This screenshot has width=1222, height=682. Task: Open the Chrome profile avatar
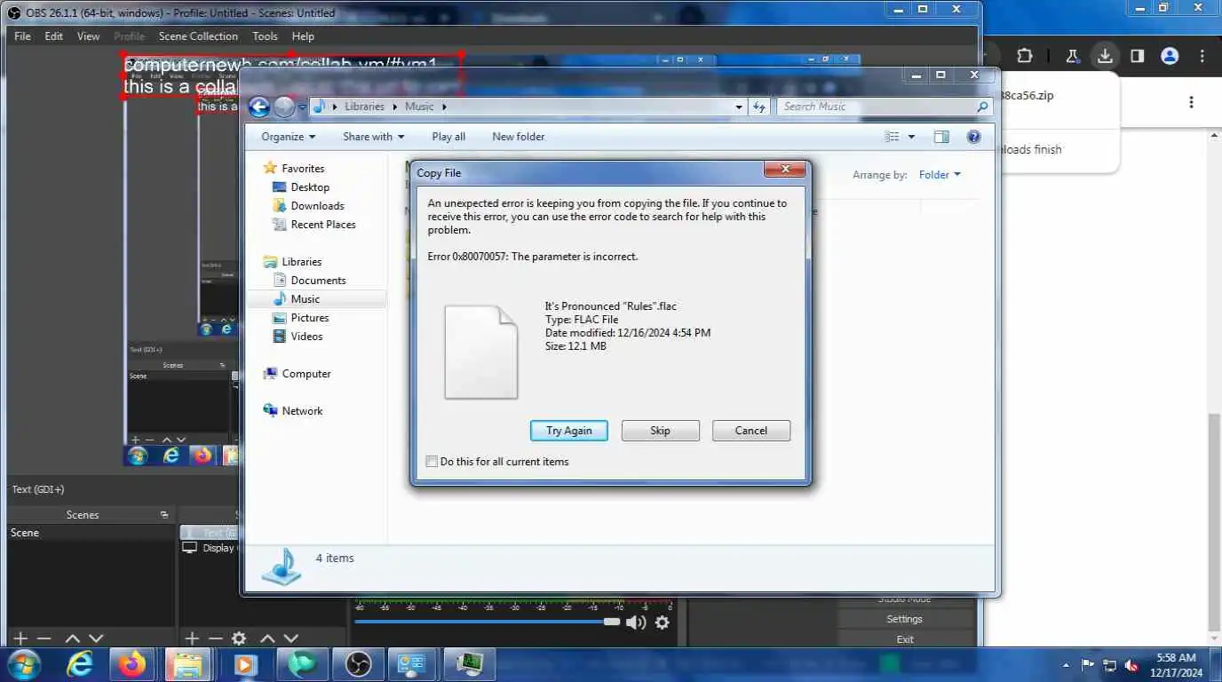(1170, 55)
